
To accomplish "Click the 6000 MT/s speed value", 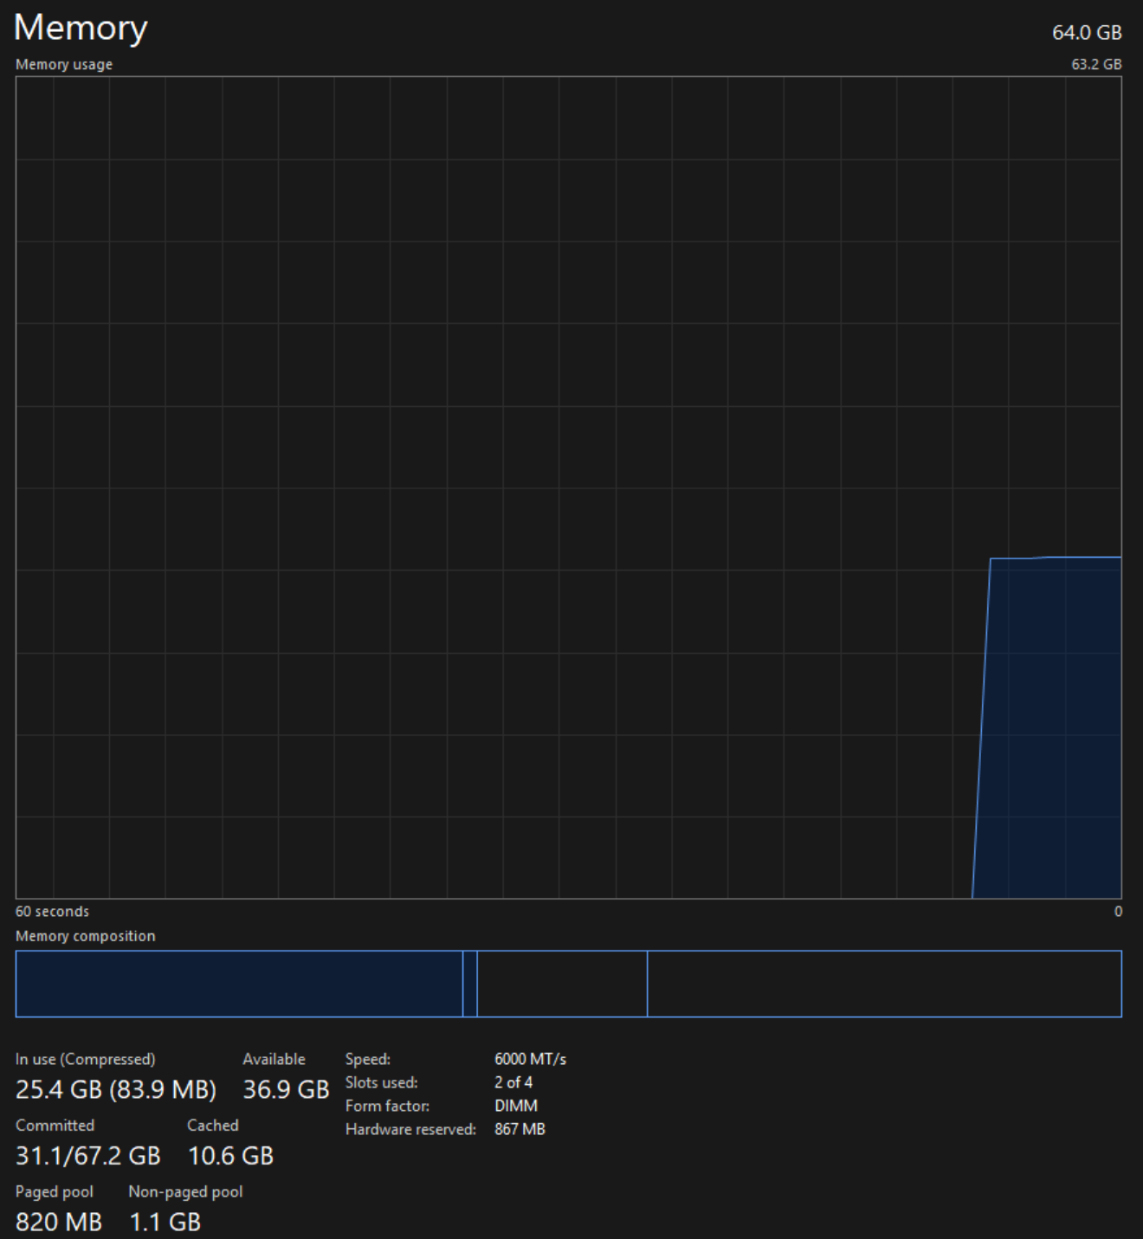I will coord(530,1059).
